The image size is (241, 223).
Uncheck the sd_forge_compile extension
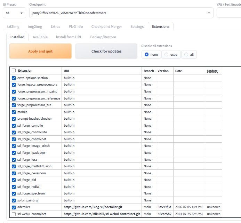point(14,126)
